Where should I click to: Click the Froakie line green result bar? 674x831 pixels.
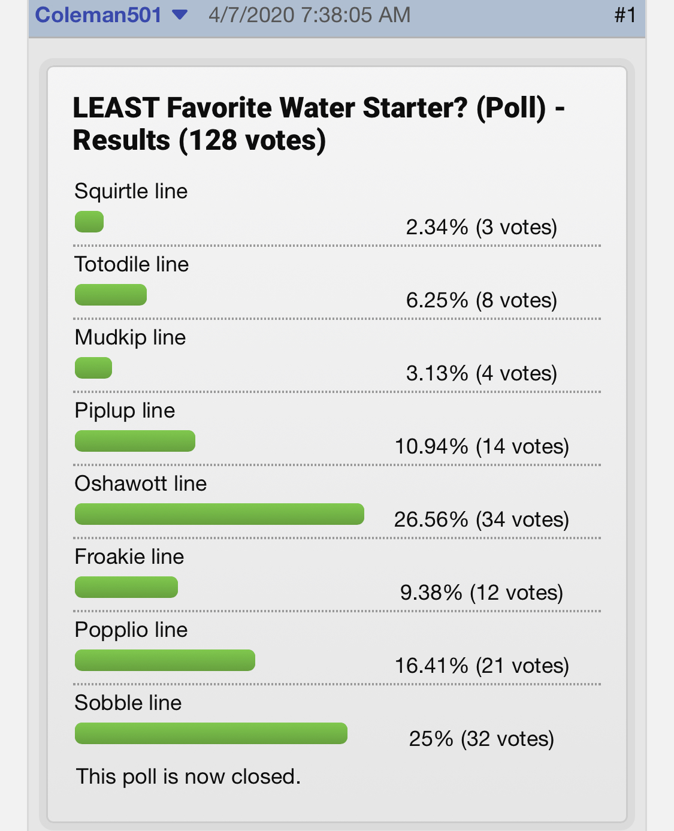(x=126, y=587)
